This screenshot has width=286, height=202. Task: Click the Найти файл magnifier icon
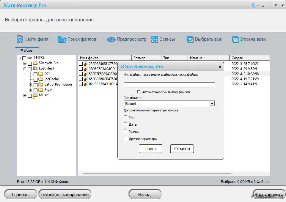click(x=20, y=39)
